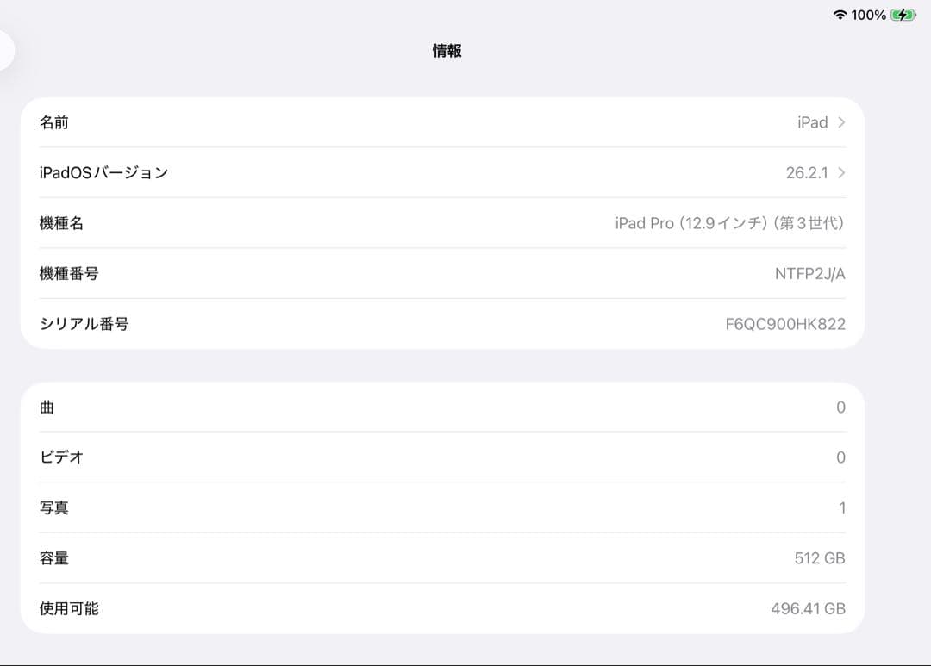
Task: Select the 機種名 iPad Pro row
Action: (x=441, y=223)
